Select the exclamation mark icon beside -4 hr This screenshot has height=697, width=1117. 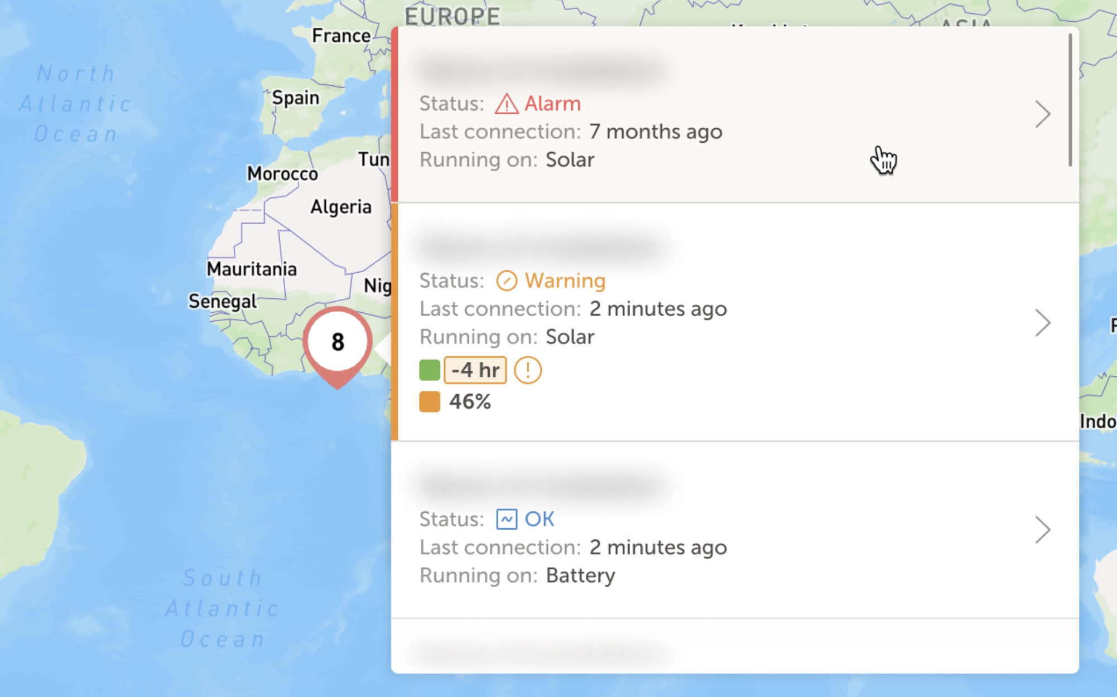(527, 370)
